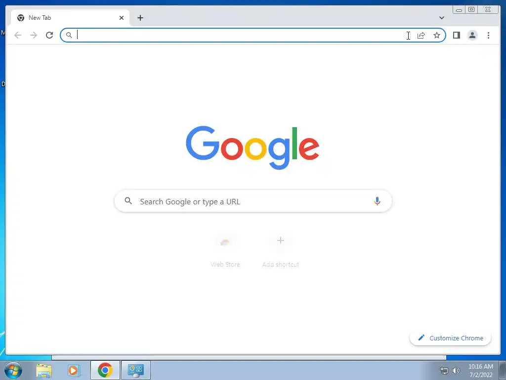Click the Chrome taskbar icon

point(105,370)
